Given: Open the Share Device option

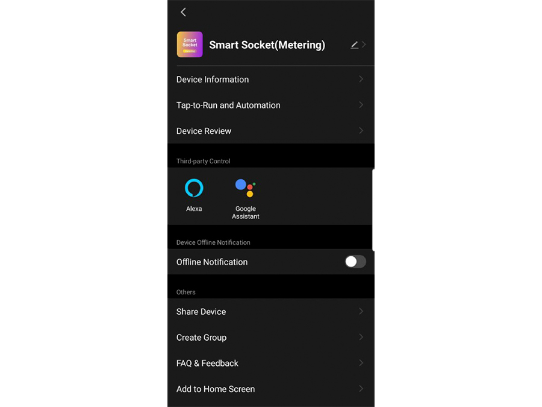Looking at the screenshot, I should [270, 312].
